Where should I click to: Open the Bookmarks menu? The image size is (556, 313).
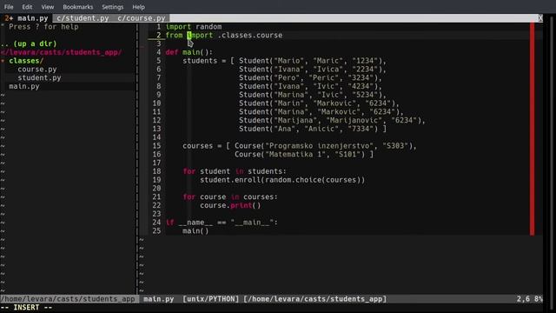[x=77, y=7]
